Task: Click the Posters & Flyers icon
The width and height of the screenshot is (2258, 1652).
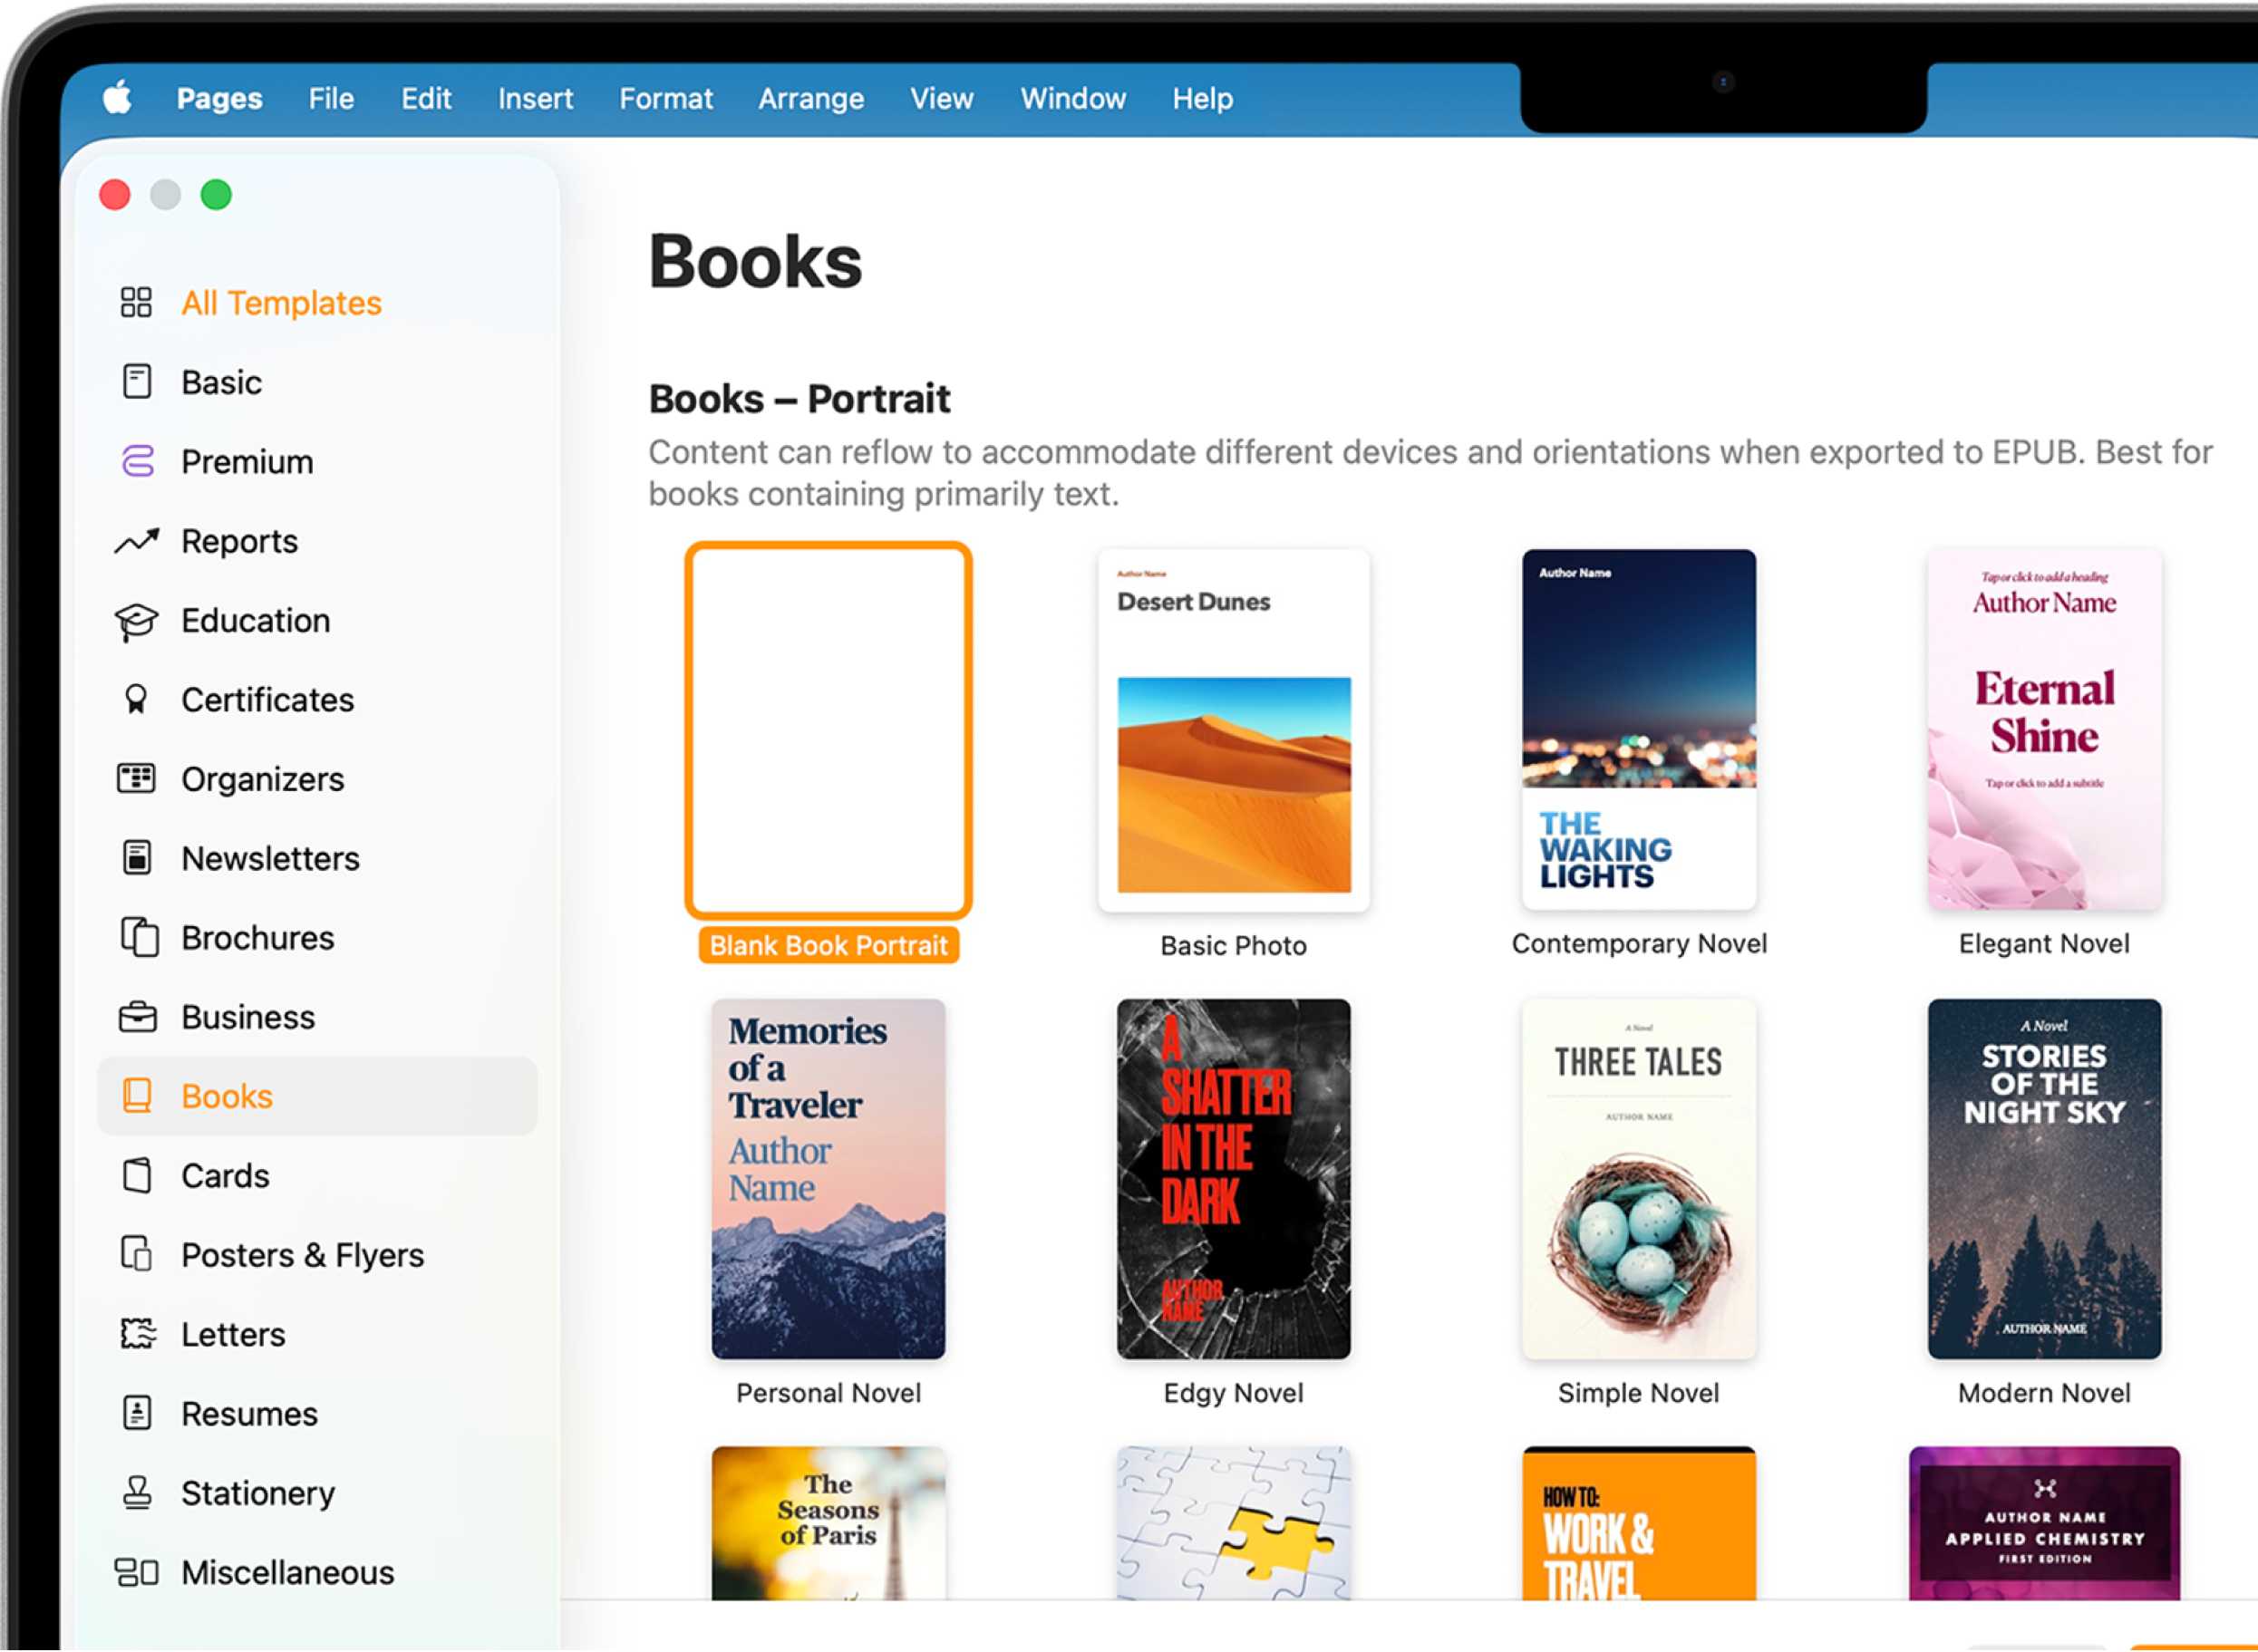Action: pos(137,1254)
